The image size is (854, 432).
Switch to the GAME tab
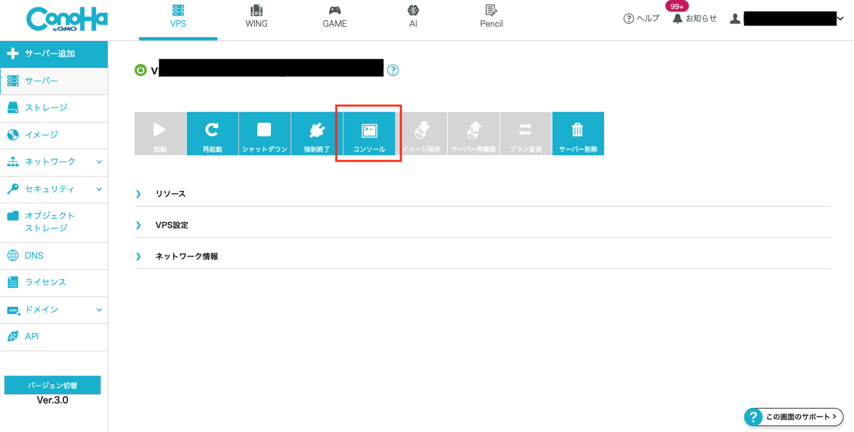point(335,18)
